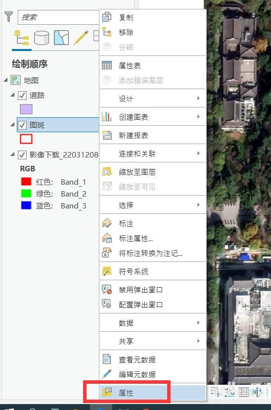Expand the 创建图表 submenu arrow

(198, 117)
